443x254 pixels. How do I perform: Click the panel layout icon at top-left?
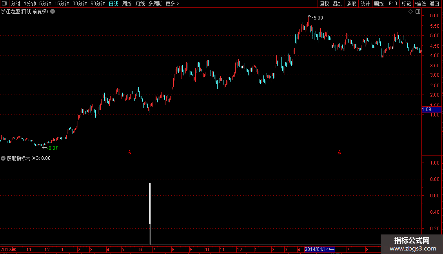[4, 4]
